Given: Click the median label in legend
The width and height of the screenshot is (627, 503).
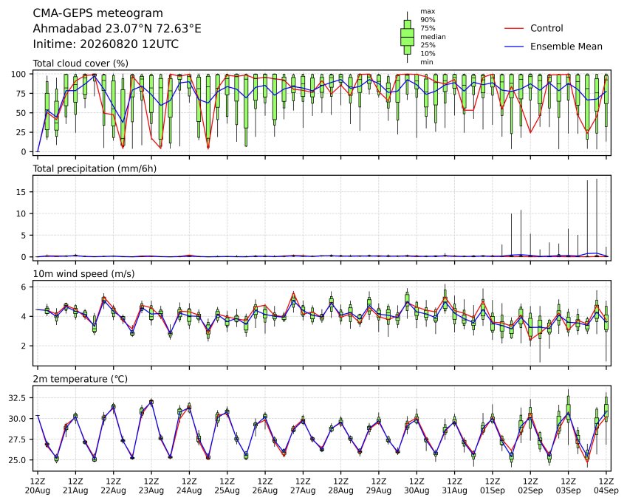Looking at the screenshot, I should pyautogui.click(x=433, y=37).
